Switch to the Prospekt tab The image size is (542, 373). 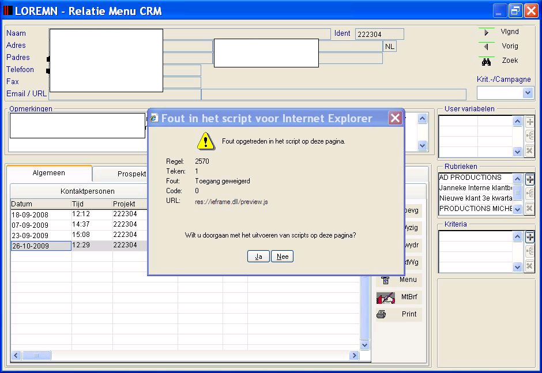coord(131,174)
